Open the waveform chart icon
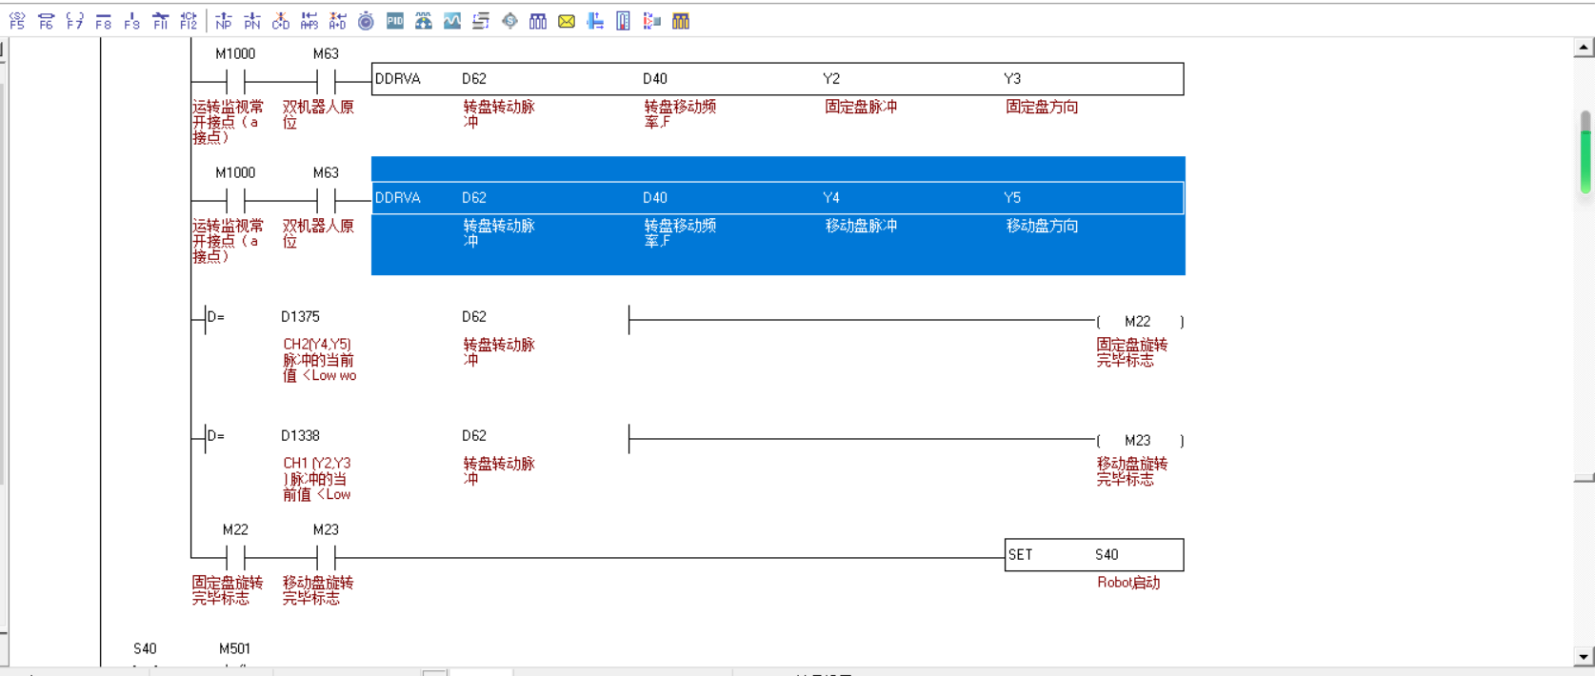Screen dimensions: 1595x676 tap(452, 21)
